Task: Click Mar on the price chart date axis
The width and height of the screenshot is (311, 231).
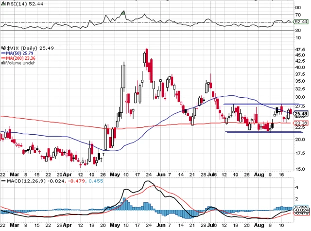Action: [15, 175]
